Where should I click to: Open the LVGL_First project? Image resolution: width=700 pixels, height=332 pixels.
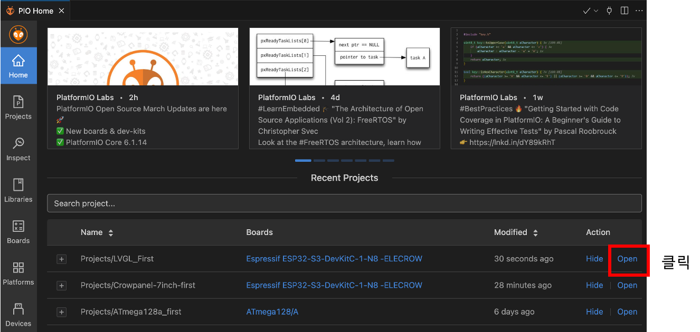pos(627,259)
